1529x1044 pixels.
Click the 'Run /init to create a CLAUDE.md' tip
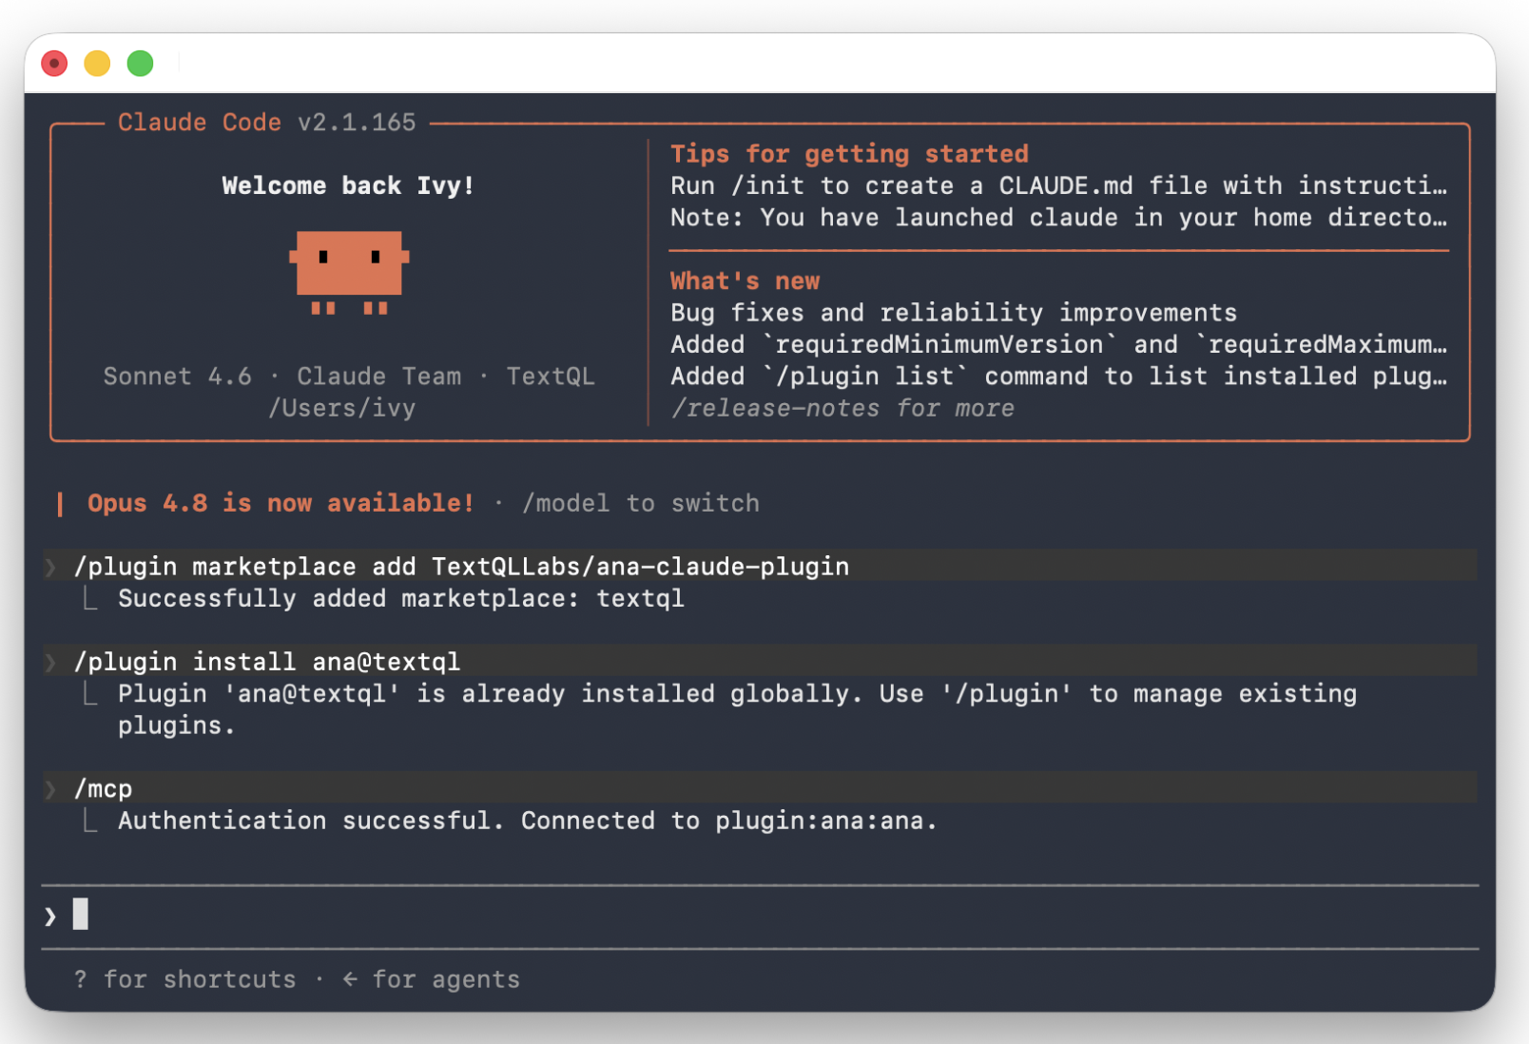[1058, 185]
